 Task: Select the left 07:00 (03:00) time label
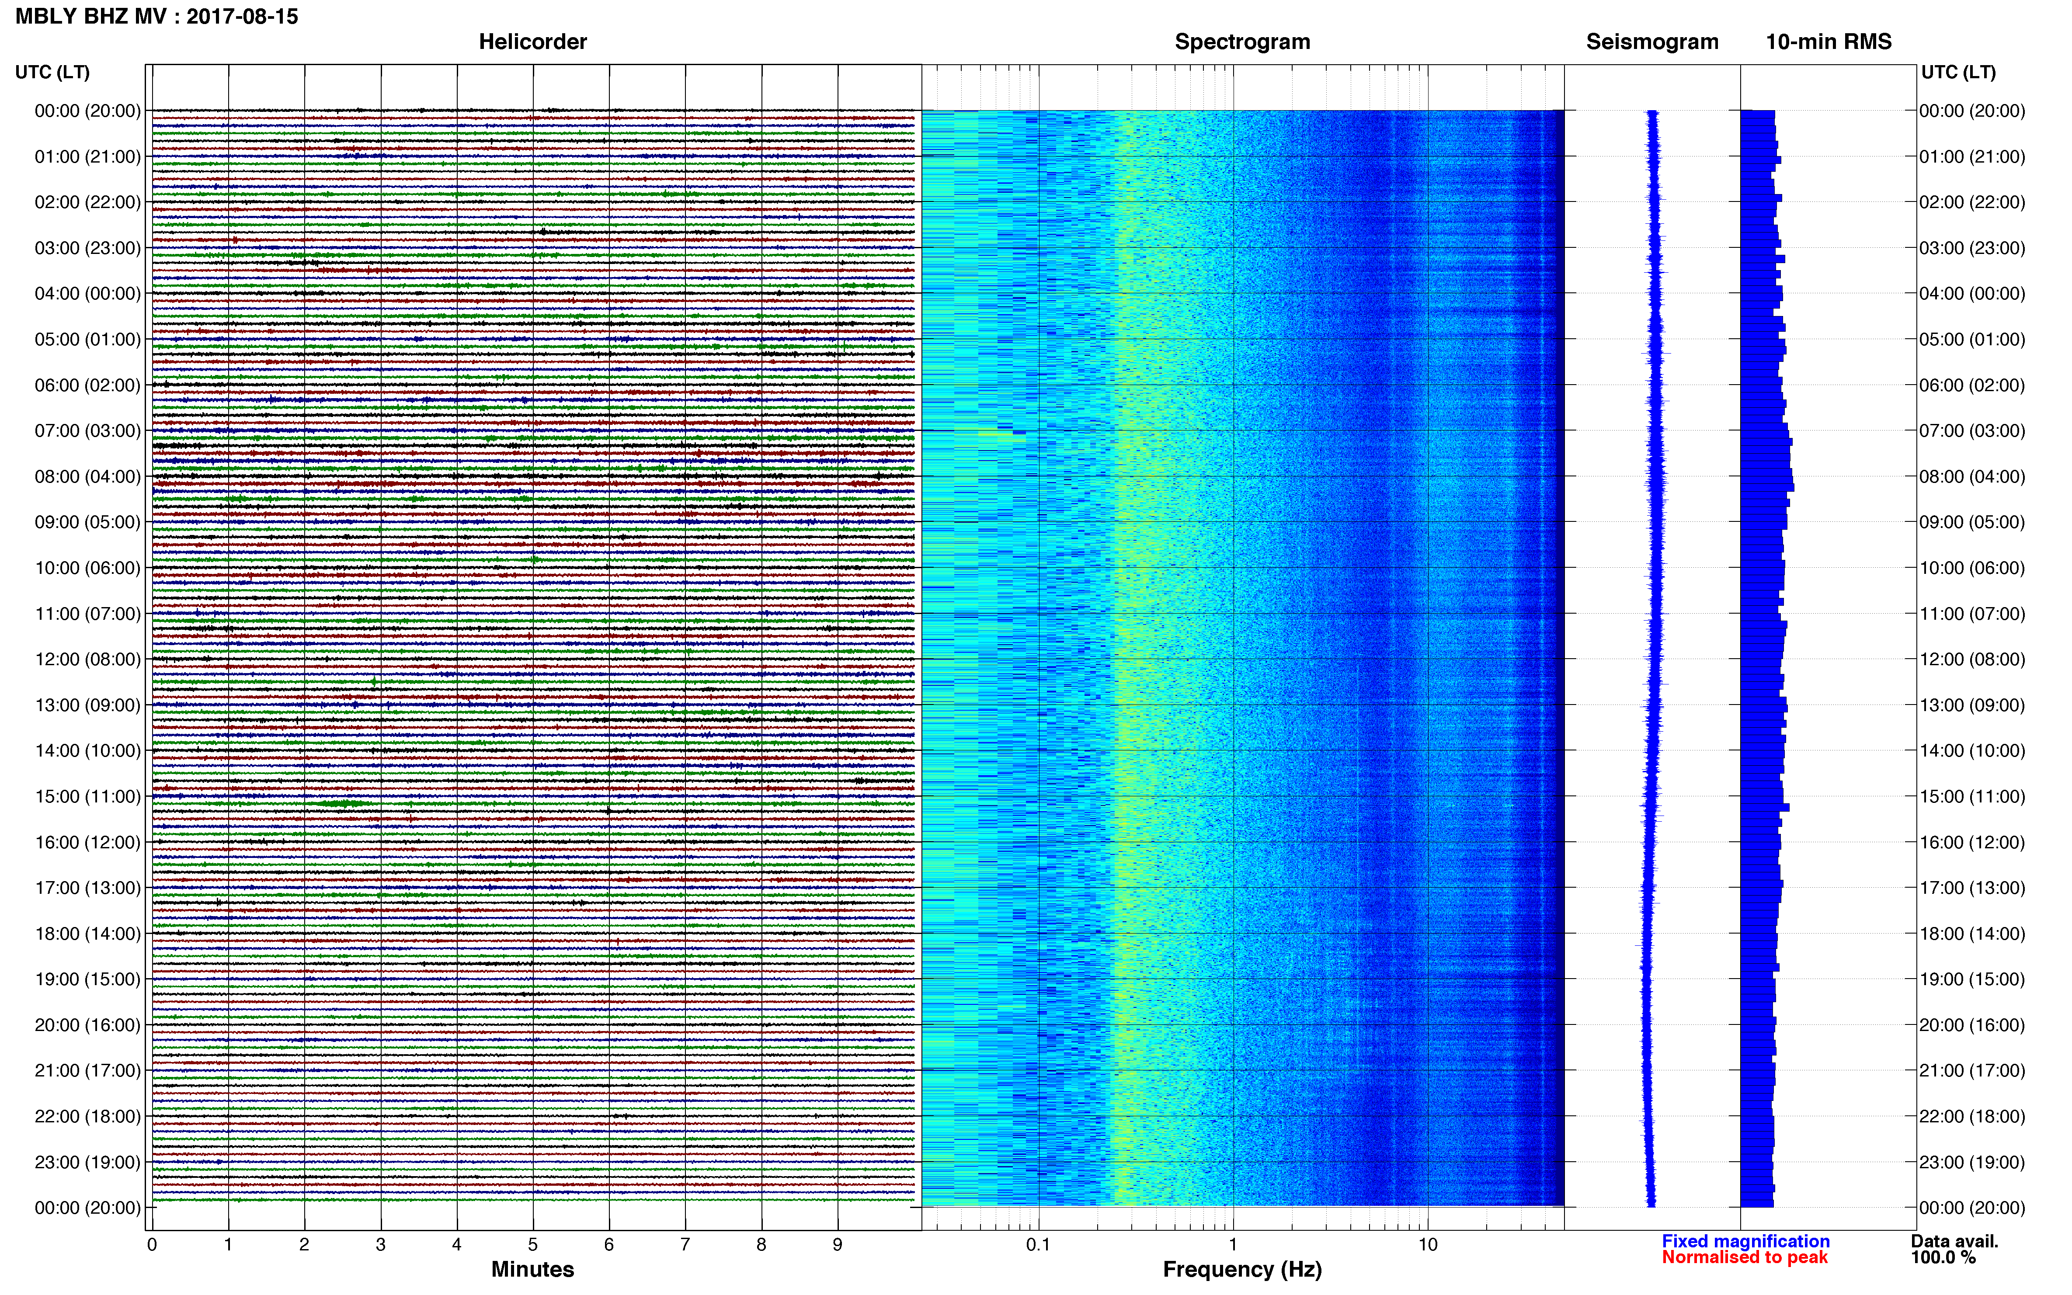pyautogui.click(x=87, y=431)
